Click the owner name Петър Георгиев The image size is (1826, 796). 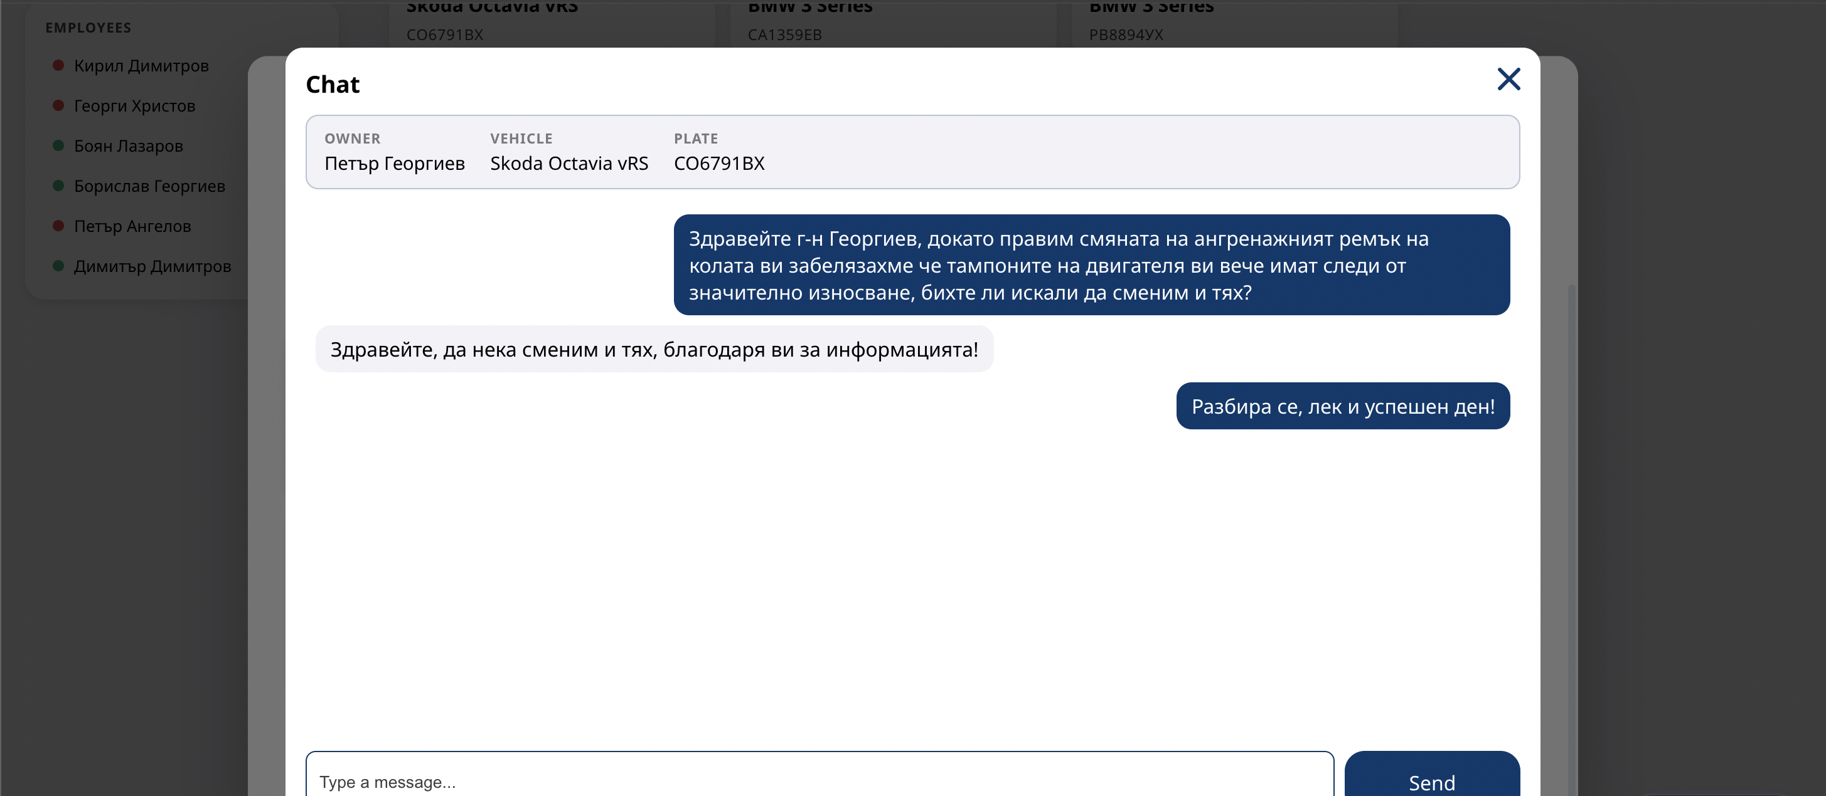tap(394, 164)
